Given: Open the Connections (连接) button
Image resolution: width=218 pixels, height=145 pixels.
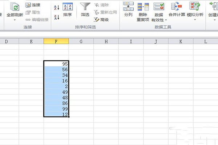Looking at the screenshot, I should coord(33,5).
